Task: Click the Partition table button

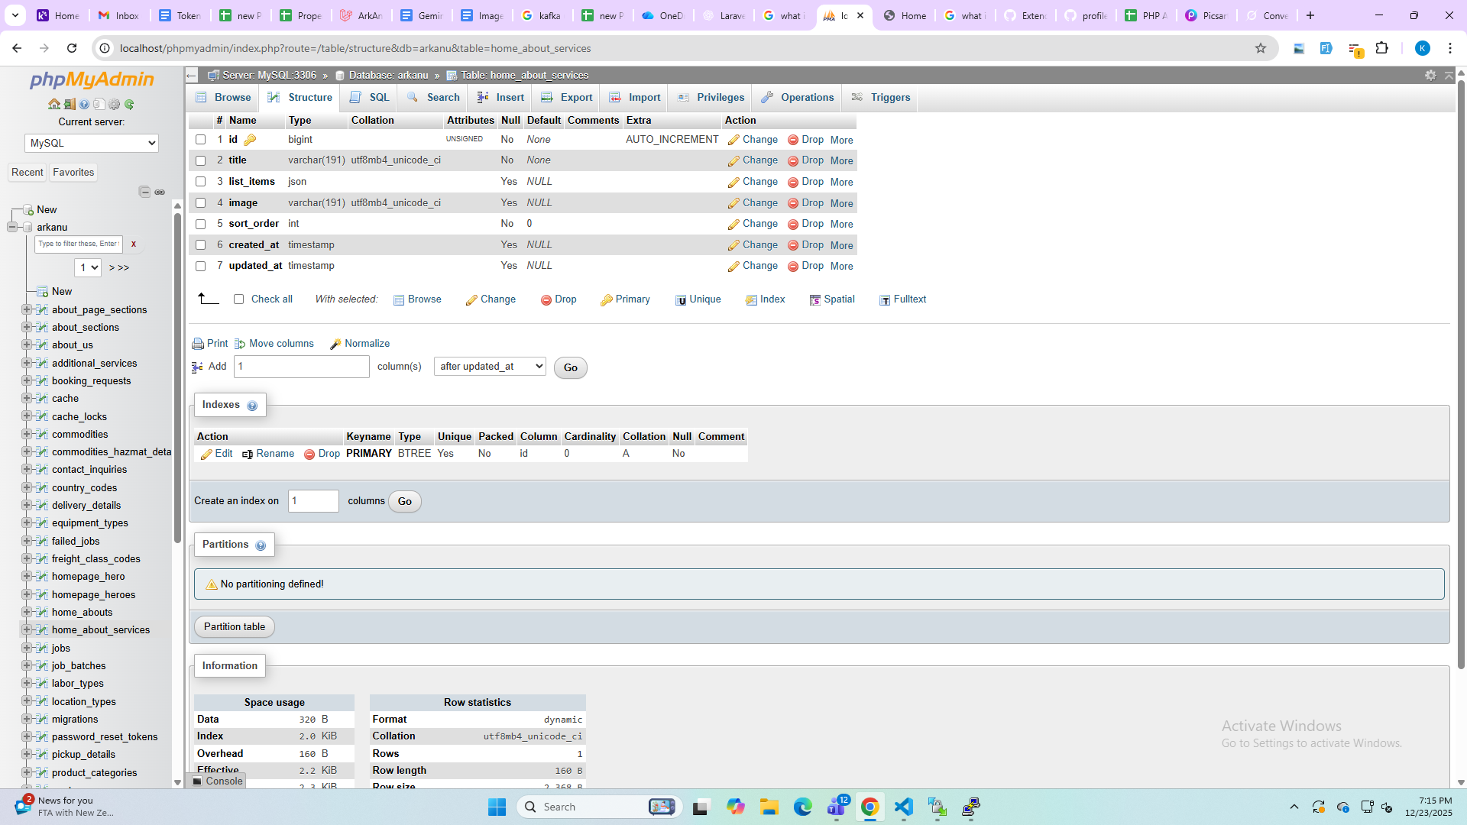Action: (x=235, y=627)
